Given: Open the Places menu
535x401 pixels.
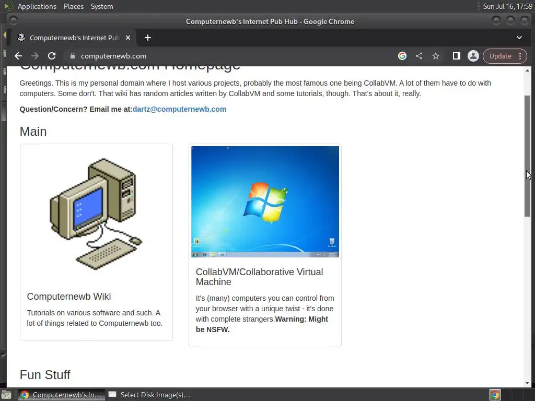Looking at the screenshot, I should pos(73,6).
